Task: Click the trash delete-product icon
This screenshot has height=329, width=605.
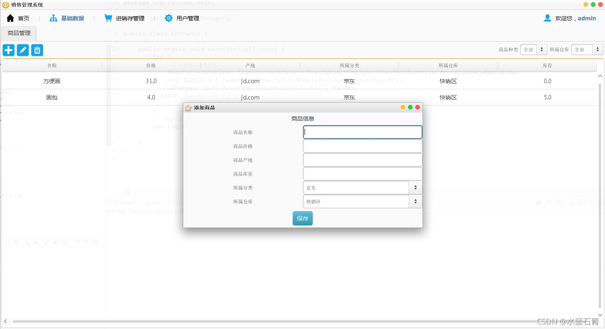Action: click(x=37, y=50)
